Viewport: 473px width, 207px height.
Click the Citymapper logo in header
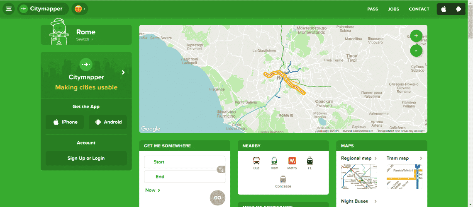(x=43, y=9)
